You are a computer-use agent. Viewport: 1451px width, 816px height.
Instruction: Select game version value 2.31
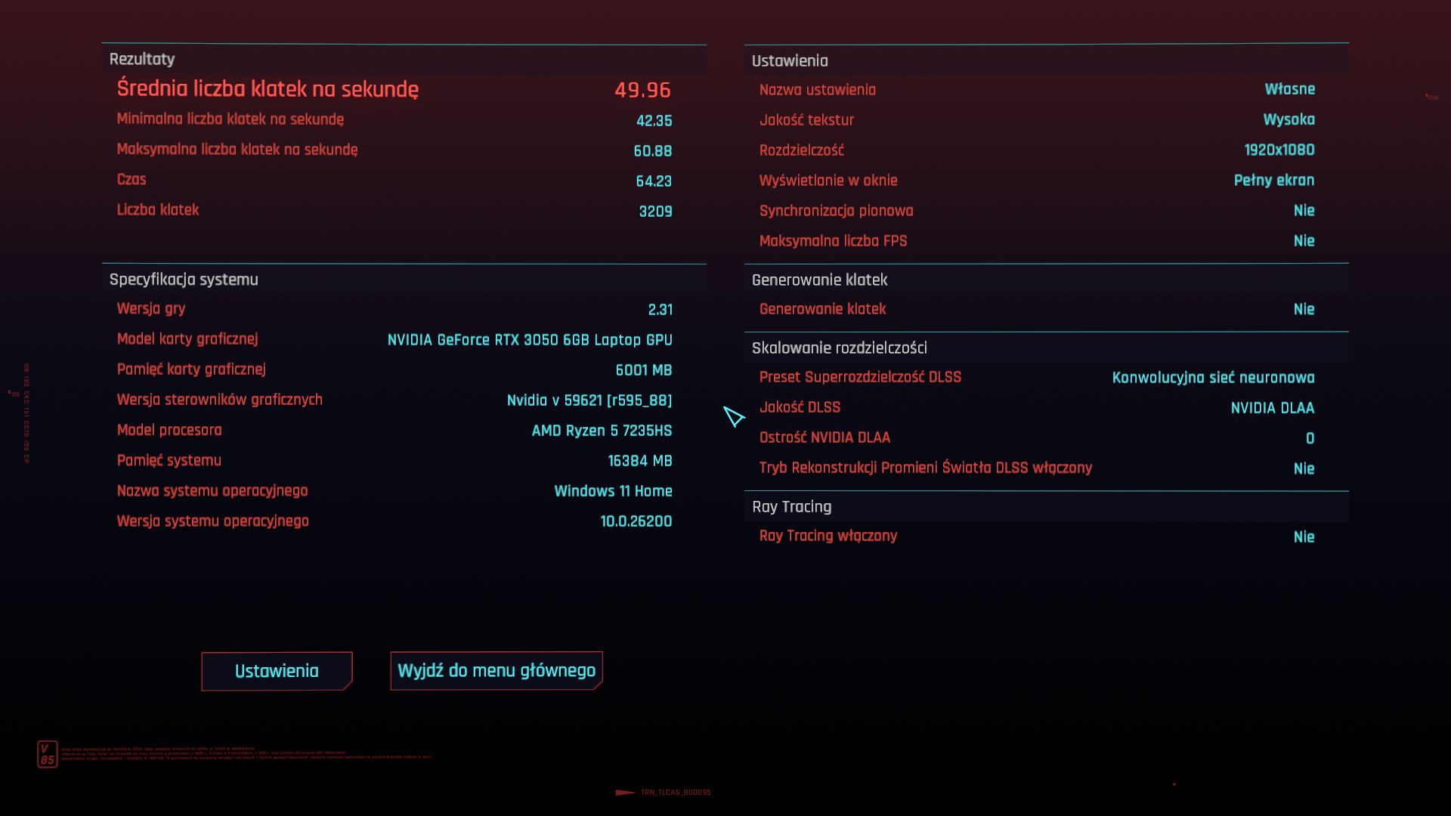[x=660, y=310]
